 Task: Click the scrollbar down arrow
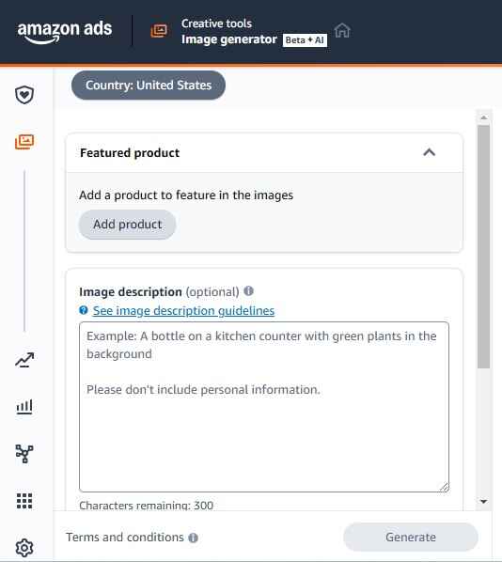(484, 502)
